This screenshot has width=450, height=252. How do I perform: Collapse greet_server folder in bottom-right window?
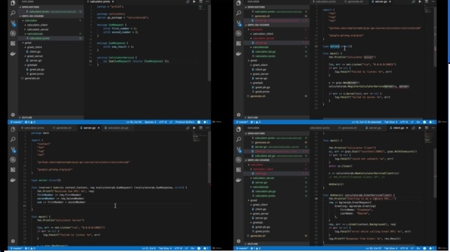pyautogui.click(x=261, y=214)
